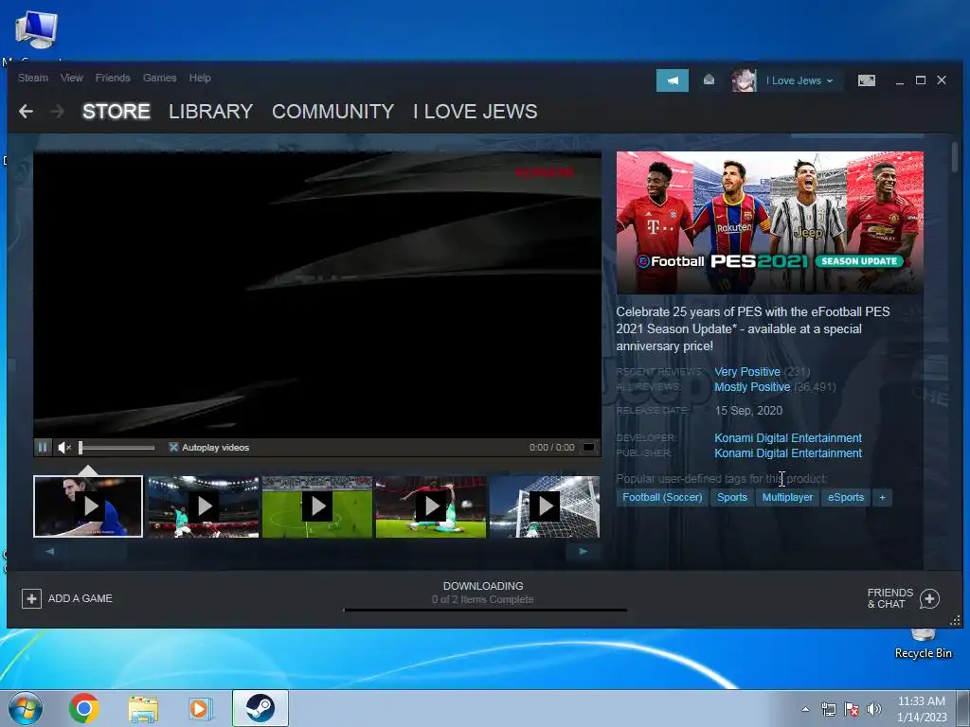This screenshot has width=970, height=727.
Task: Add a tag with the plus button
Action: tap(882, 497)
